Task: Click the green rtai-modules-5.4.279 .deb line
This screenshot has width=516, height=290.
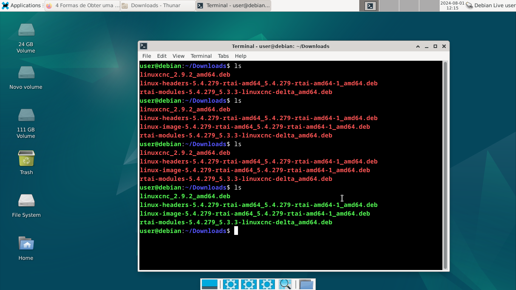Action: point(236,222)
